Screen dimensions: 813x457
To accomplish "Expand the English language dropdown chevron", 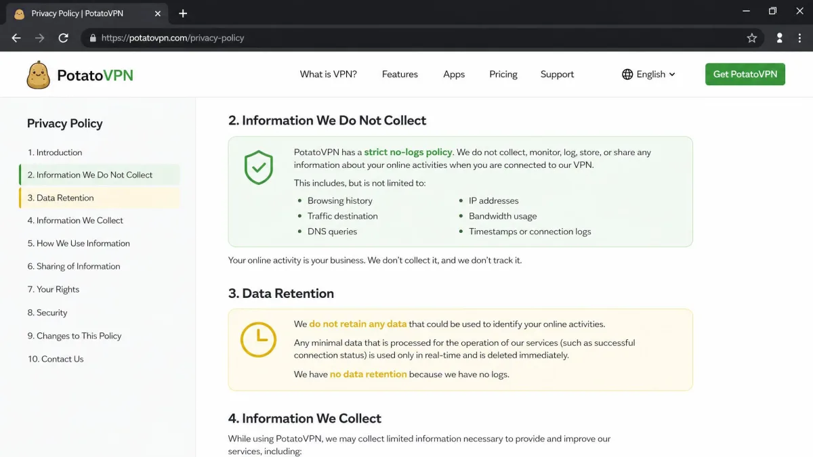I will [672, 74].
